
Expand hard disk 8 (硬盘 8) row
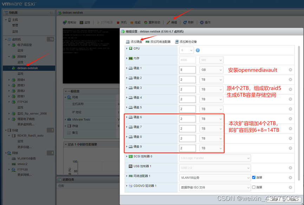click(127, 137)
